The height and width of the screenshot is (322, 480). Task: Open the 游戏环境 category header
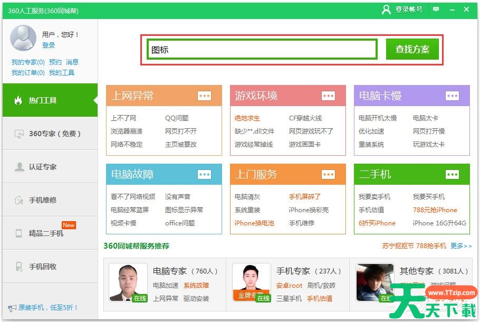pyautogui.click(x=288, y=96)
